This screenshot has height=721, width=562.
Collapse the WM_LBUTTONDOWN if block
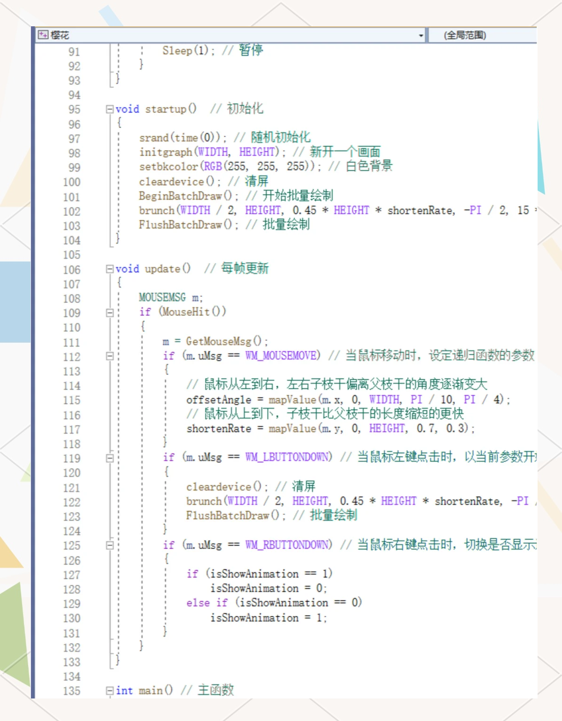[x=109, y=458]
